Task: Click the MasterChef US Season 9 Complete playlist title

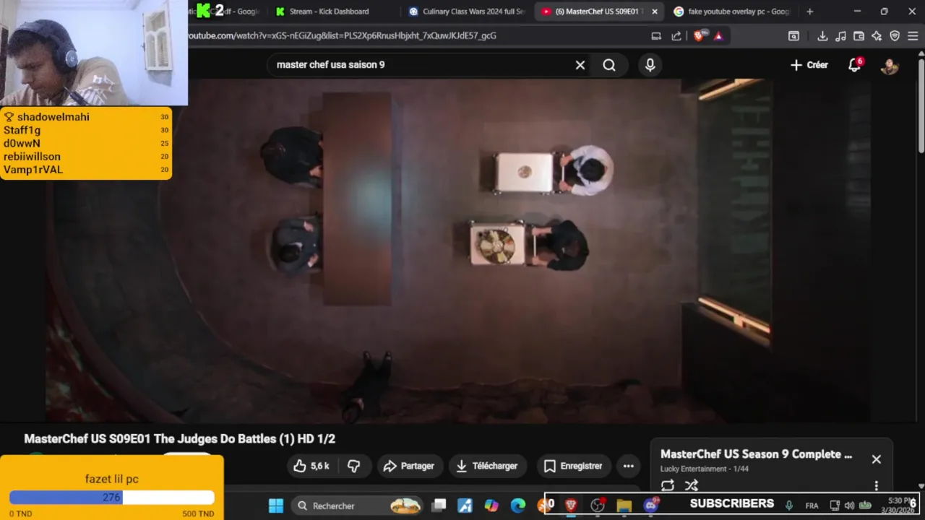Action: 756,454
